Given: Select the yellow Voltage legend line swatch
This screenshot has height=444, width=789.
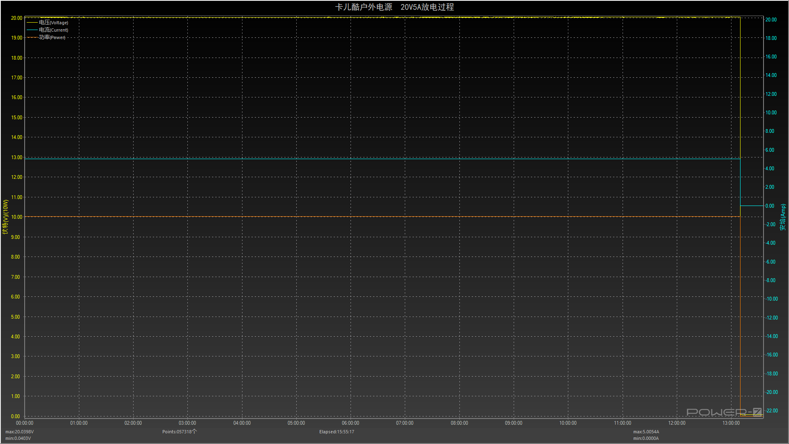Looking at the screenshot, I should [x=32, y=23].
